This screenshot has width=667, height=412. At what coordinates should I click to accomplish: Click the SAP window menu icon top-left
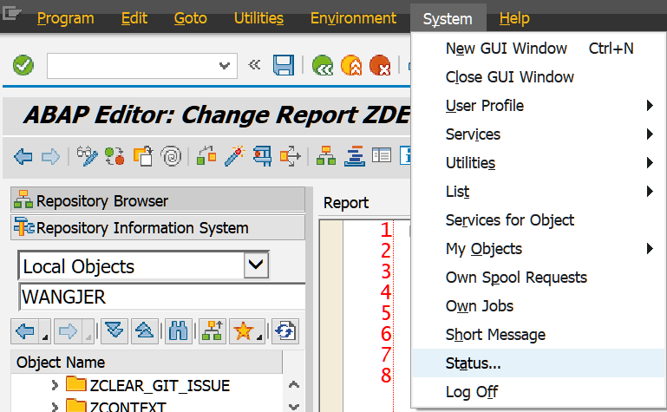coord(12,13)
